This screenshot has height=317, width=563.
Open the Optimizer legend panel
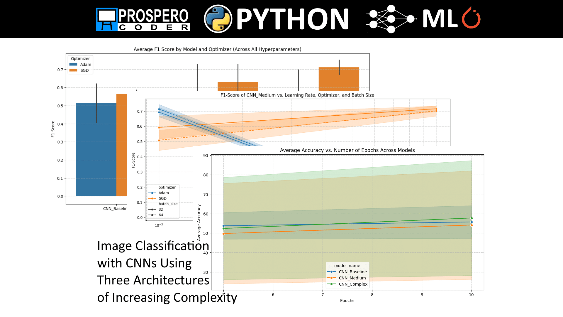[80, 58]
